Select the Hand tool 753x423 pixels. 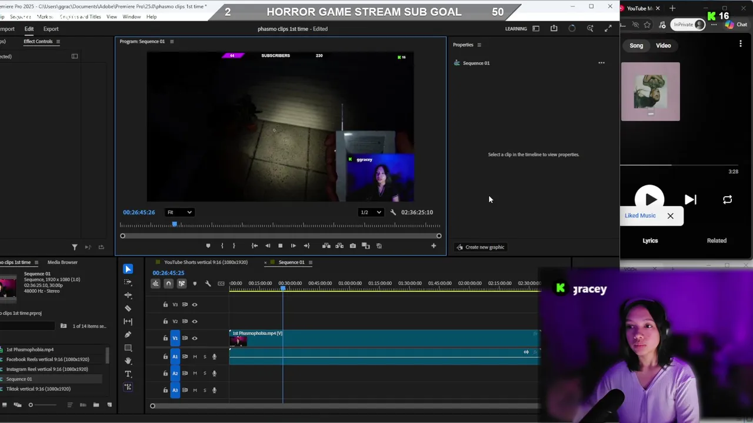[128, 361]
